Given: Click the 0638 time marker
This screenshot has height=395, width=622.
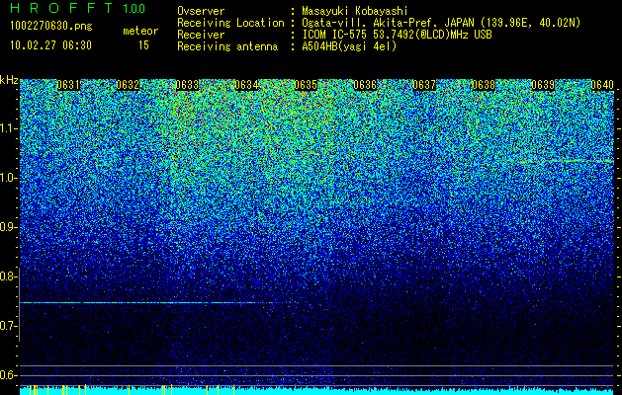Looking at the screenshot, I should (x=484, y=85).
